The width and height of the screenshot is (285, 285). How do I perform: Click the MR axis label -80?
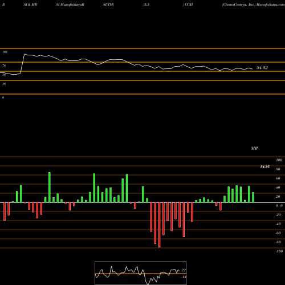(x=278, y=242)
